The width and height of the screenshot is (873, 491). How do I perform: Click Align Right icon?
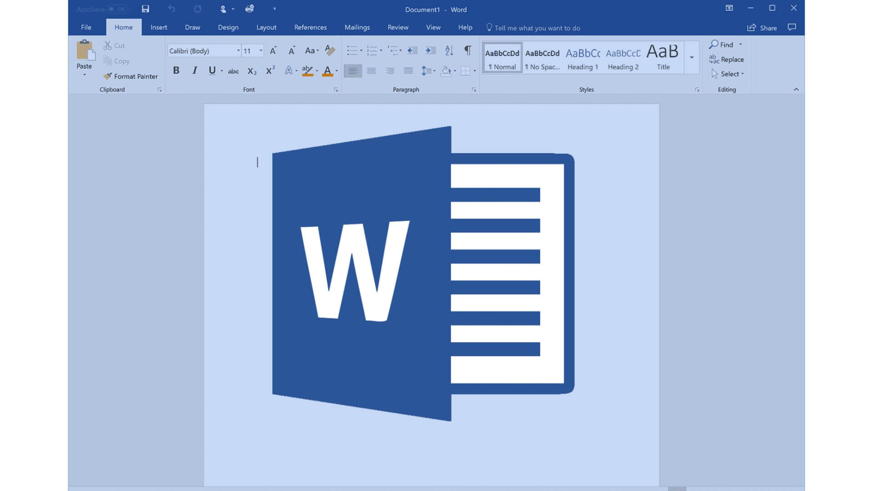390,71
